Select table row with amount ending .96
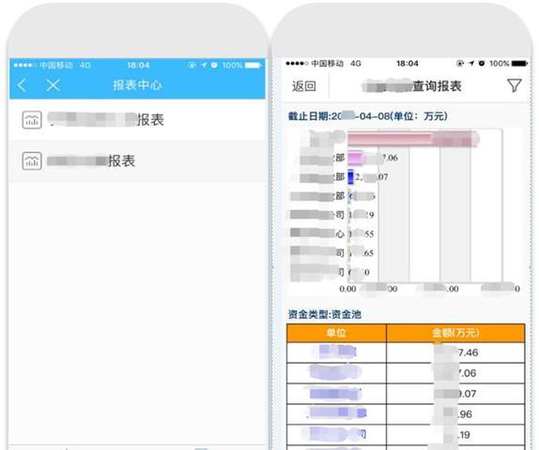 pos(406,414)
